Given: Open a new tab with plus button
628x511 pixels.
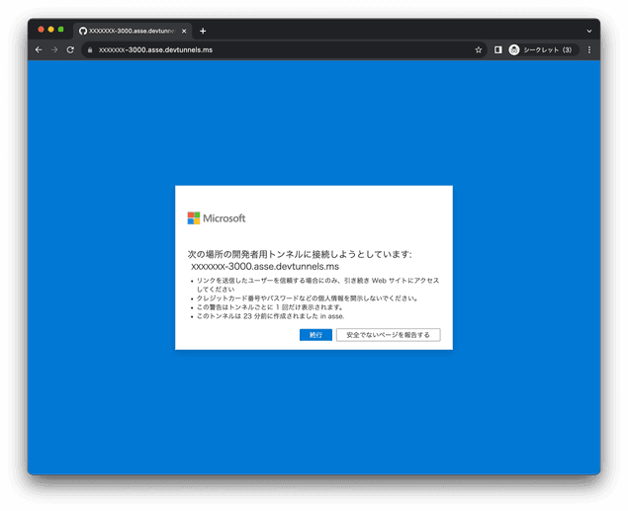Looking at the screenshot, I should pos(203,31).
